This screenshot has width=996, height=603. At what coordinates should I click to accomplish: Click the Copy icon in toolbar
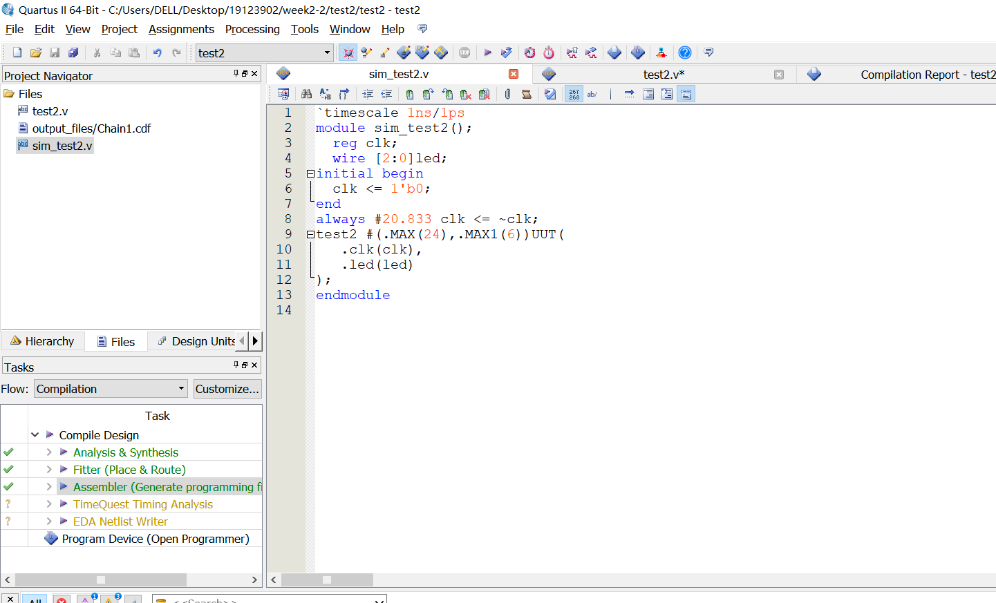pyautogui.click(x=115, y=52)
